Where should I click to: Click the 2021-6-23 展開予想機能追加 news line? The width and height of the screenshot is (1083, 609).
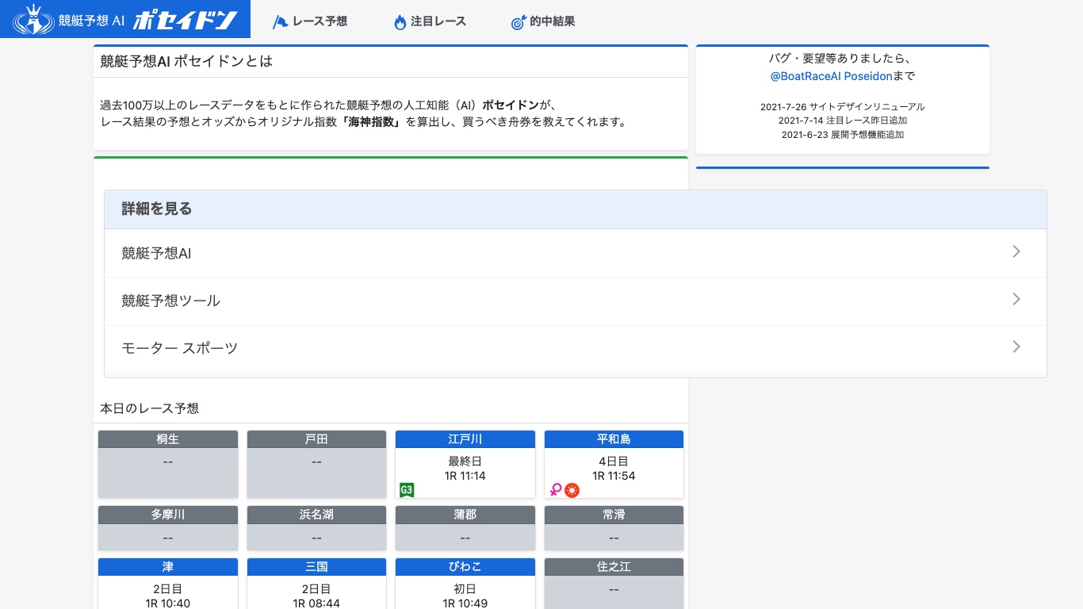pyautogui.click(x=843, y=135)
